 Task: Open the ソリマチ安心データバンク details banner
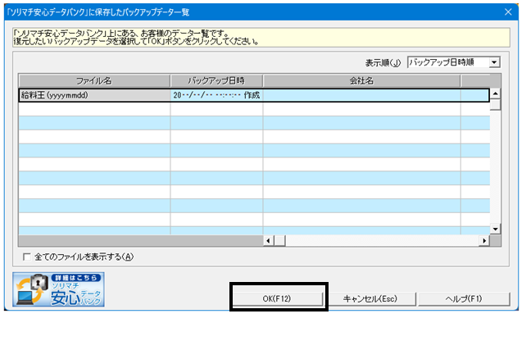click(x=59, y=289)
